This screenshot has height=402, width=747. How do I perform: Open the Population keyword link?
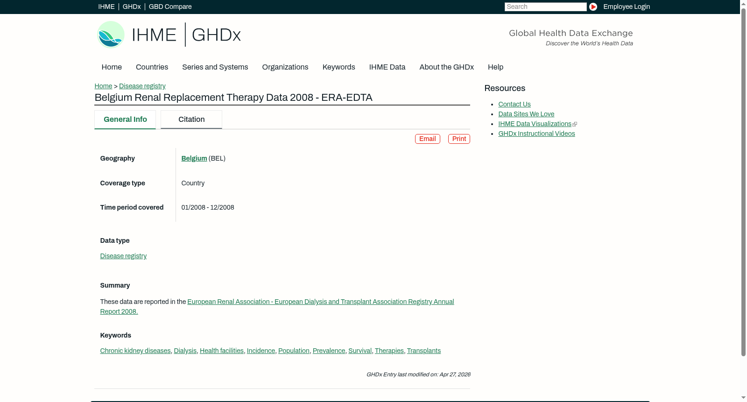coord(294,351)
